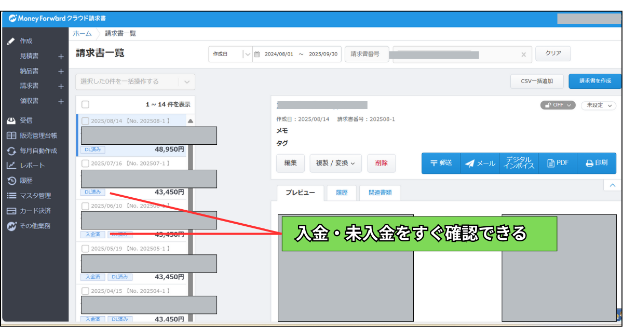
Task: Open 納品書 in the sidebar
Action: 29,71
